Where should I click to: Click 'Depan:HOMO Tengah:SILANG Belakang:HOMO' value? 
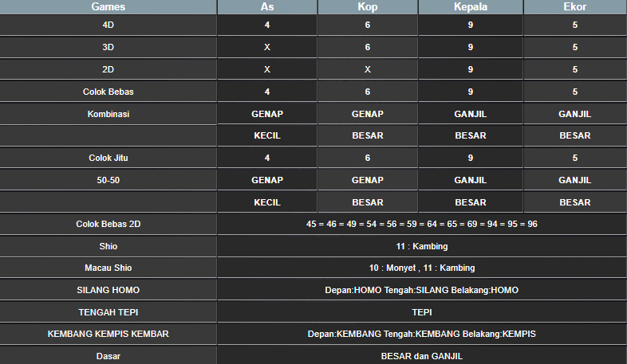tap(422, 291)
